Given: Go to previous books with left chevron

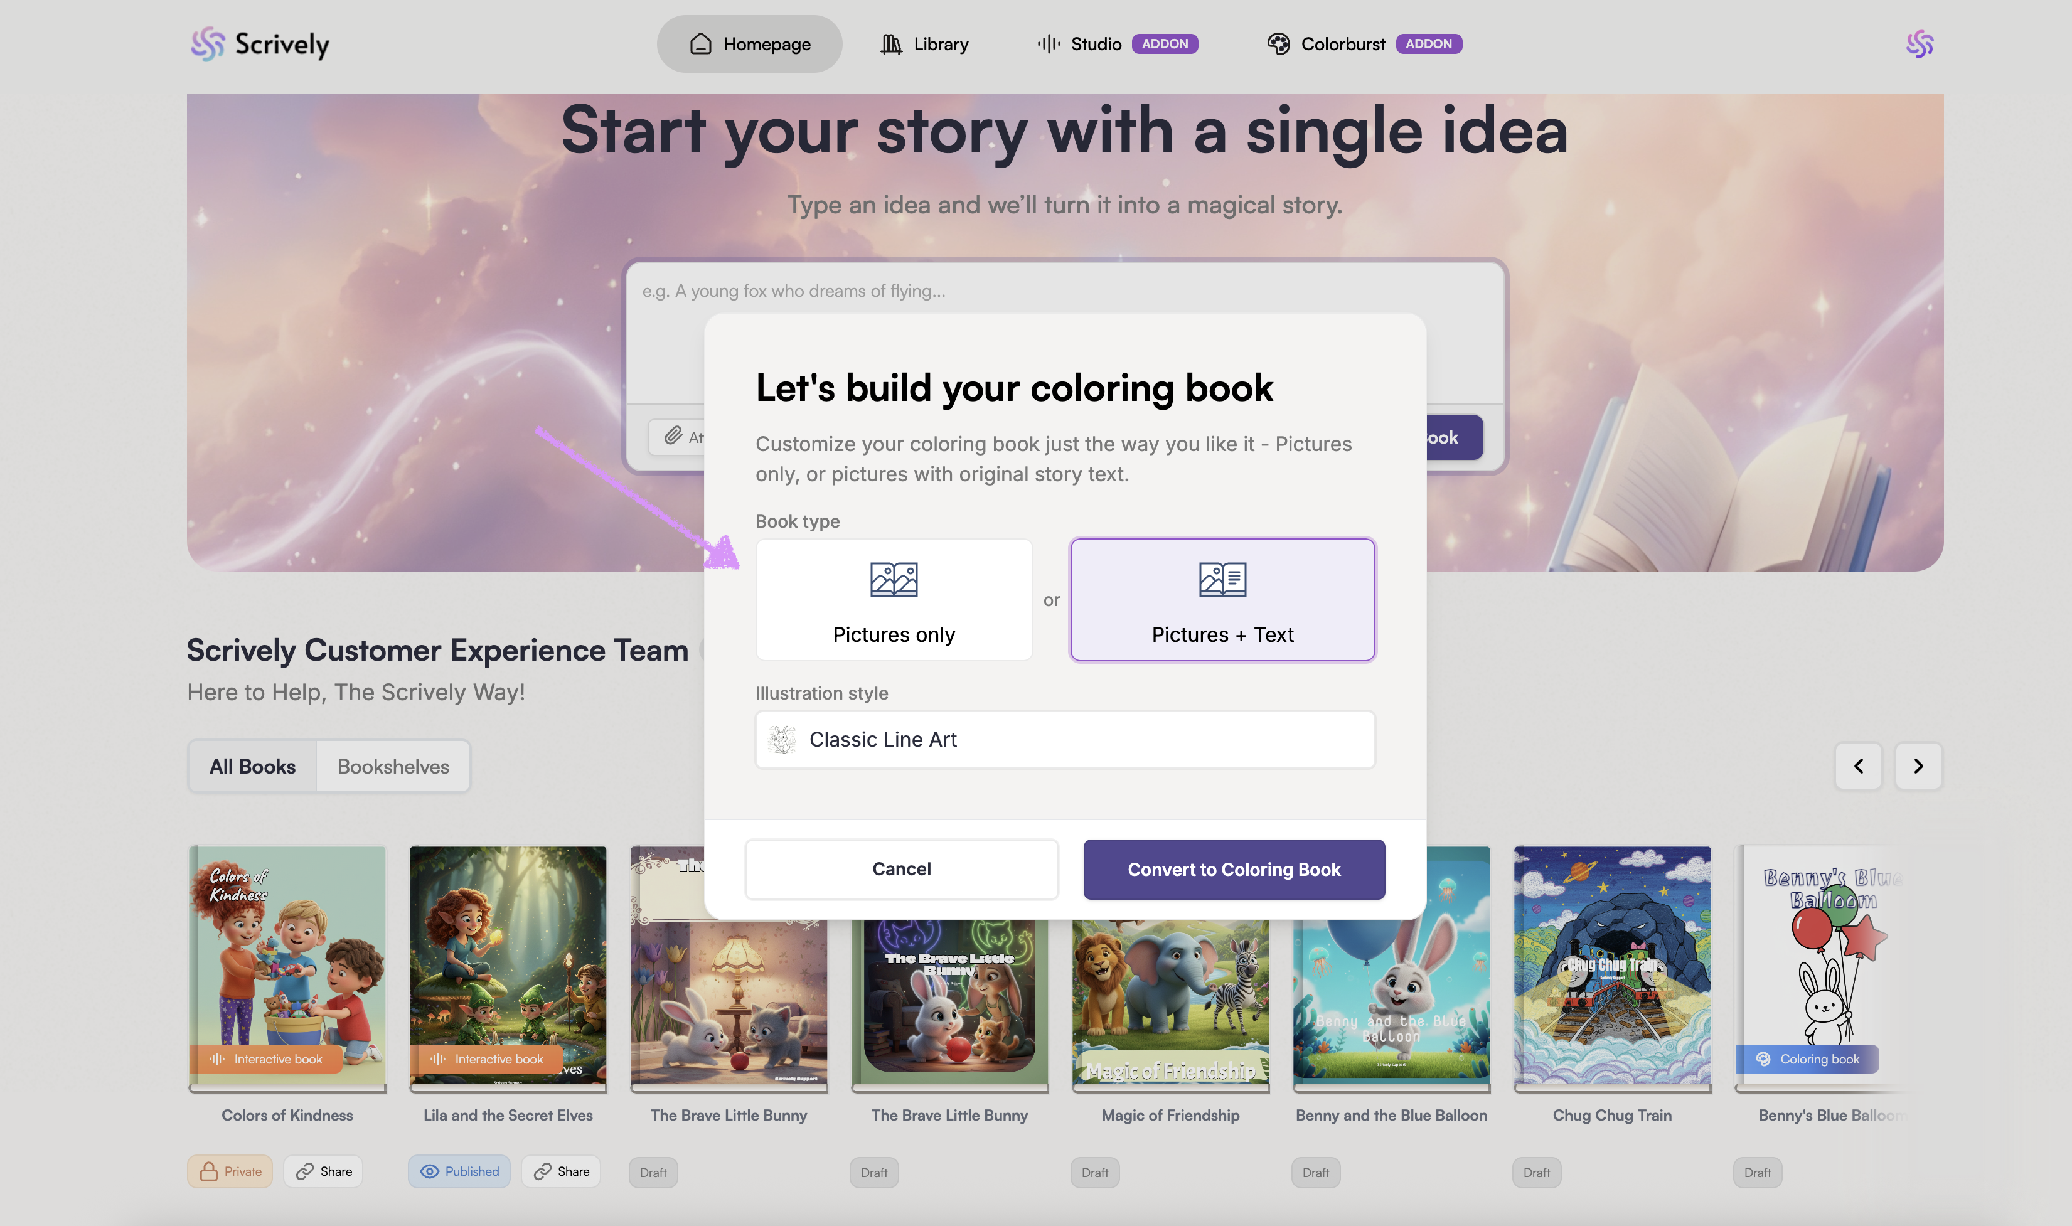Looking at the screenshot, I should pos(1858,767).
